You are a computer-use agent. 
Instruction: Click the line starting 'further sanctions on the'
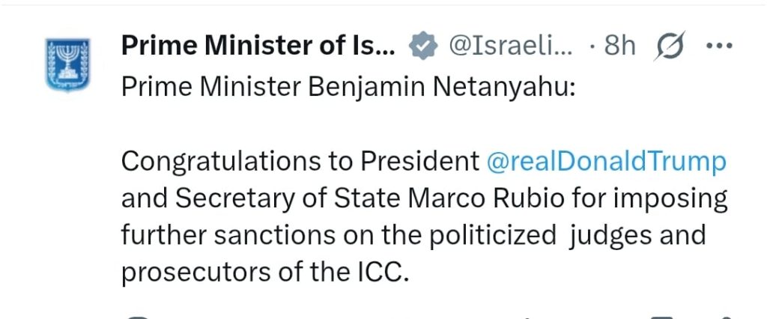click(413, 237)
